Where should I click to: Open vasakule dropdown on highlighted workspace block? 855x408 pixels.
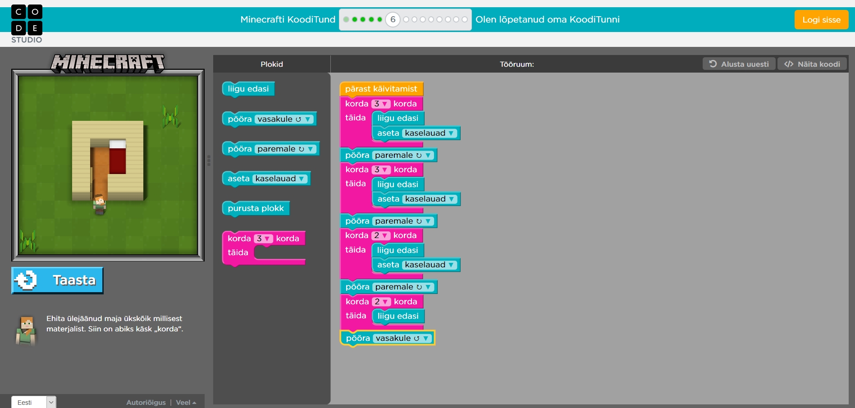[402, 338]
